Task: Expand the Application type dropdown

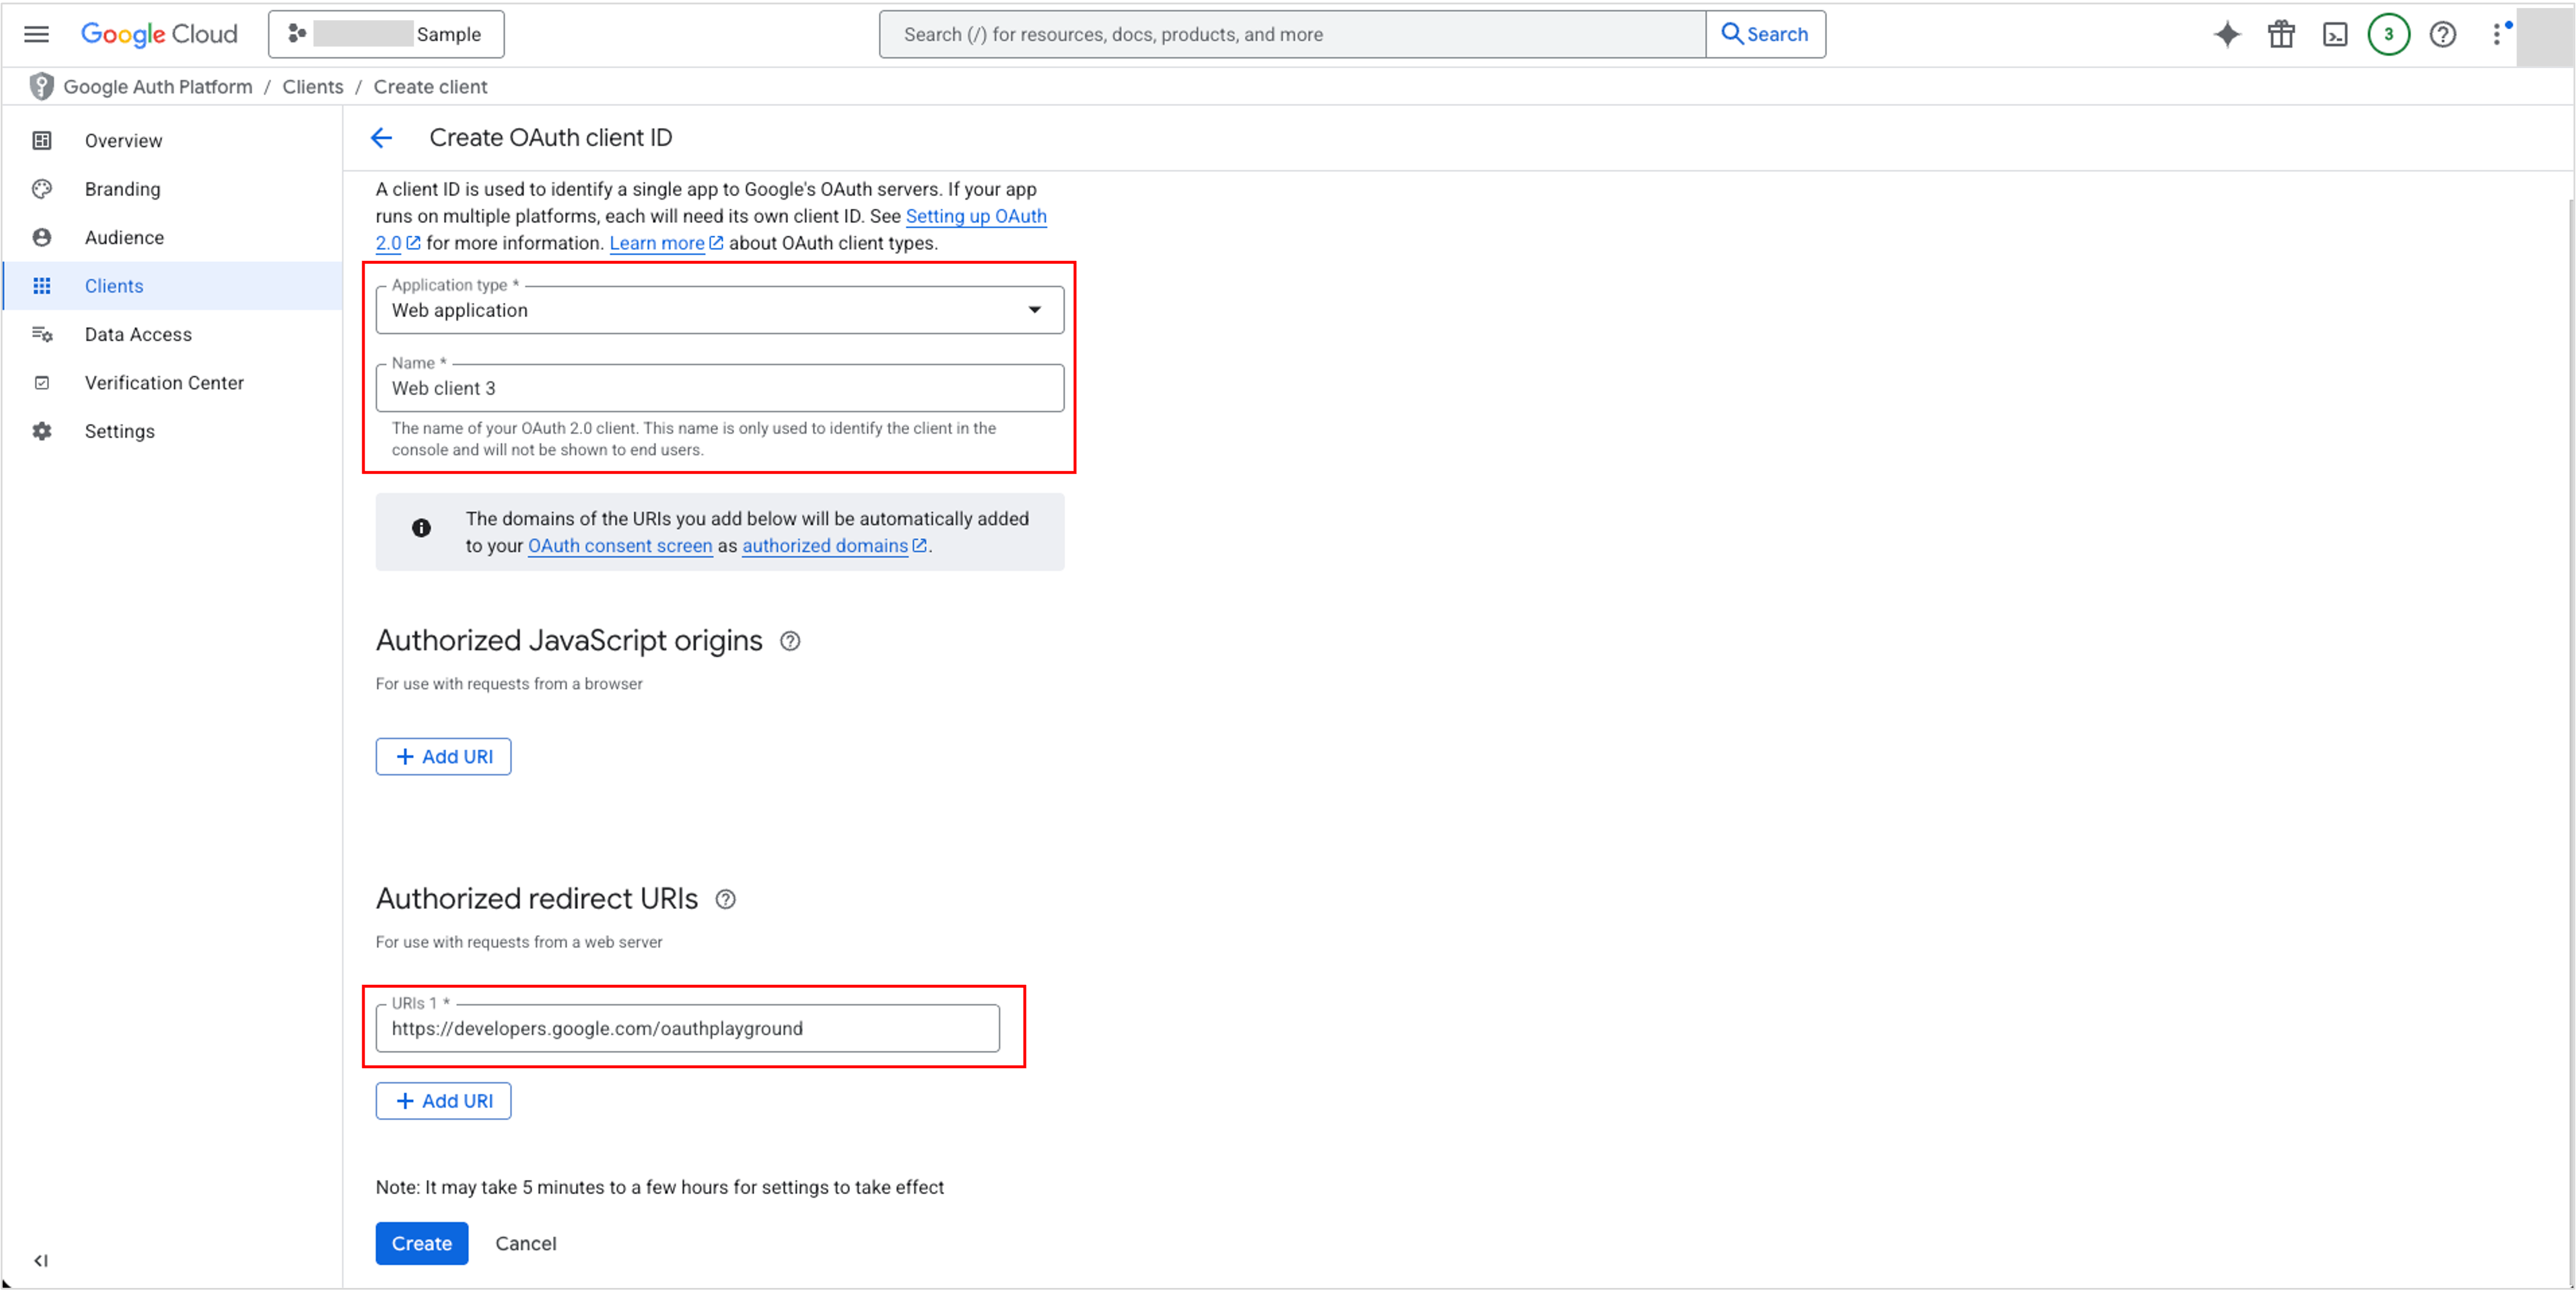Action: [x=719, y=311]
